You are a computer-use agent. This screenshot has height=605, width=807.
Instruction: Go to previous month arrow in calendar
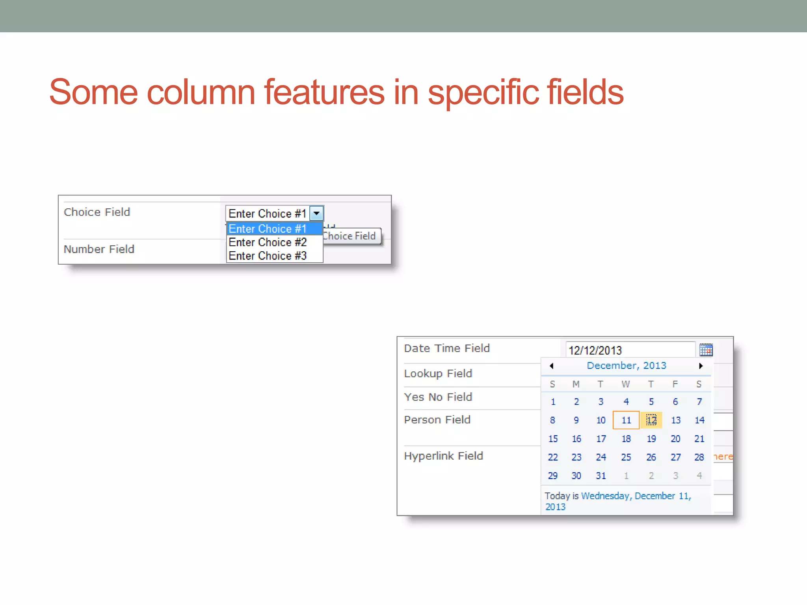click(x=552, y=366)
